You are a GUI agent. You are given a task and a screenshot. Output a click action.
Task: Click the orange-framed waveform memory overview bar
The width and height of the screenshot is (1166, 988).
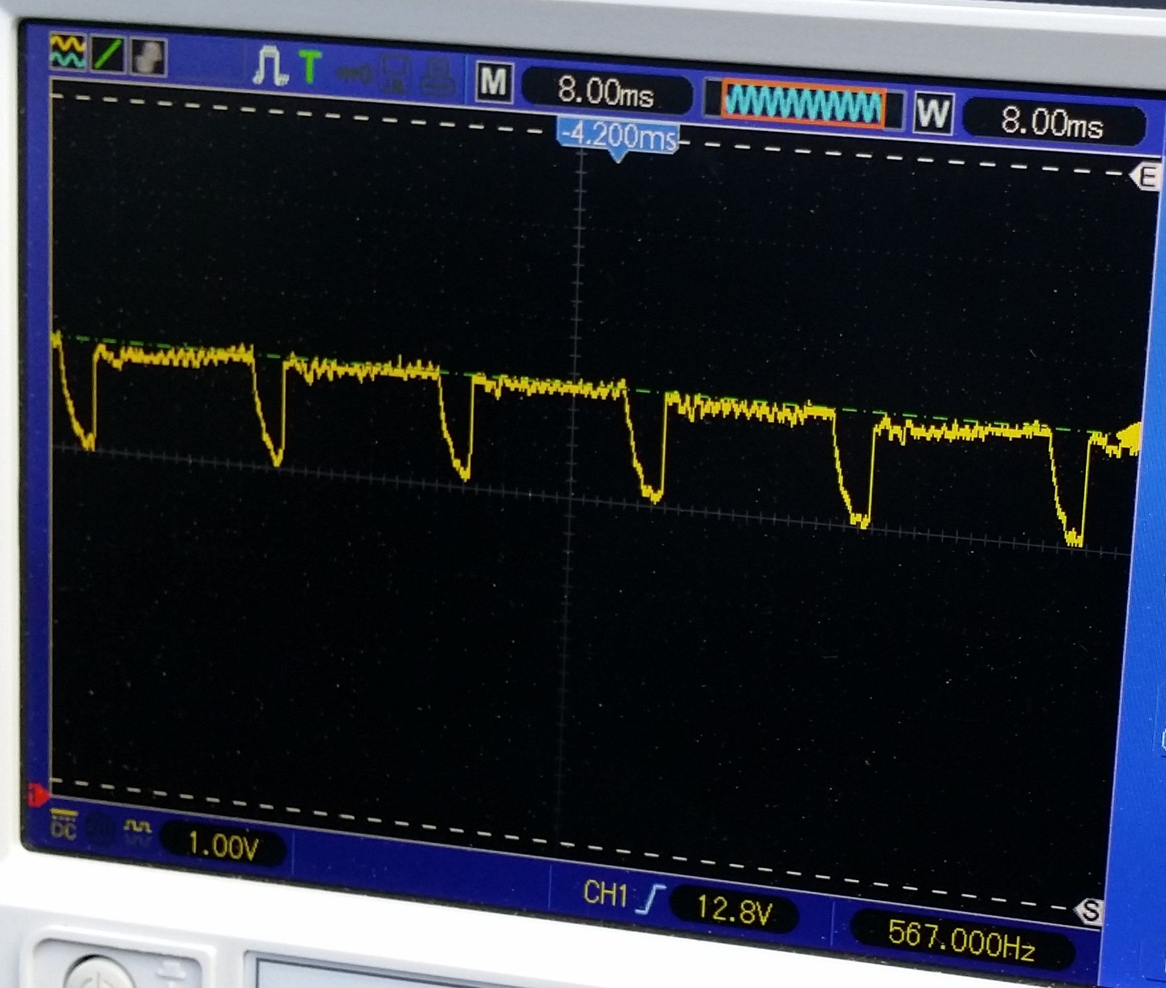pyautogui.click(x=803, y=104)
